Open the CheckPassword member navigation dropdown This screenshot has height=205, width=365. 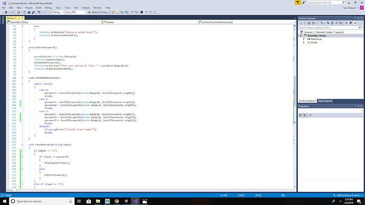[248, 22]
